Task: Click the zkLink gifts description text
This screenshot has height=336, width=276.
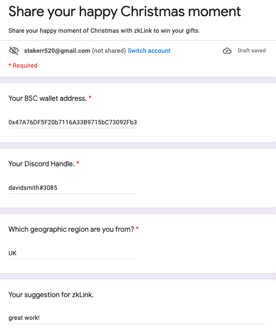Action: click(104, 31)
